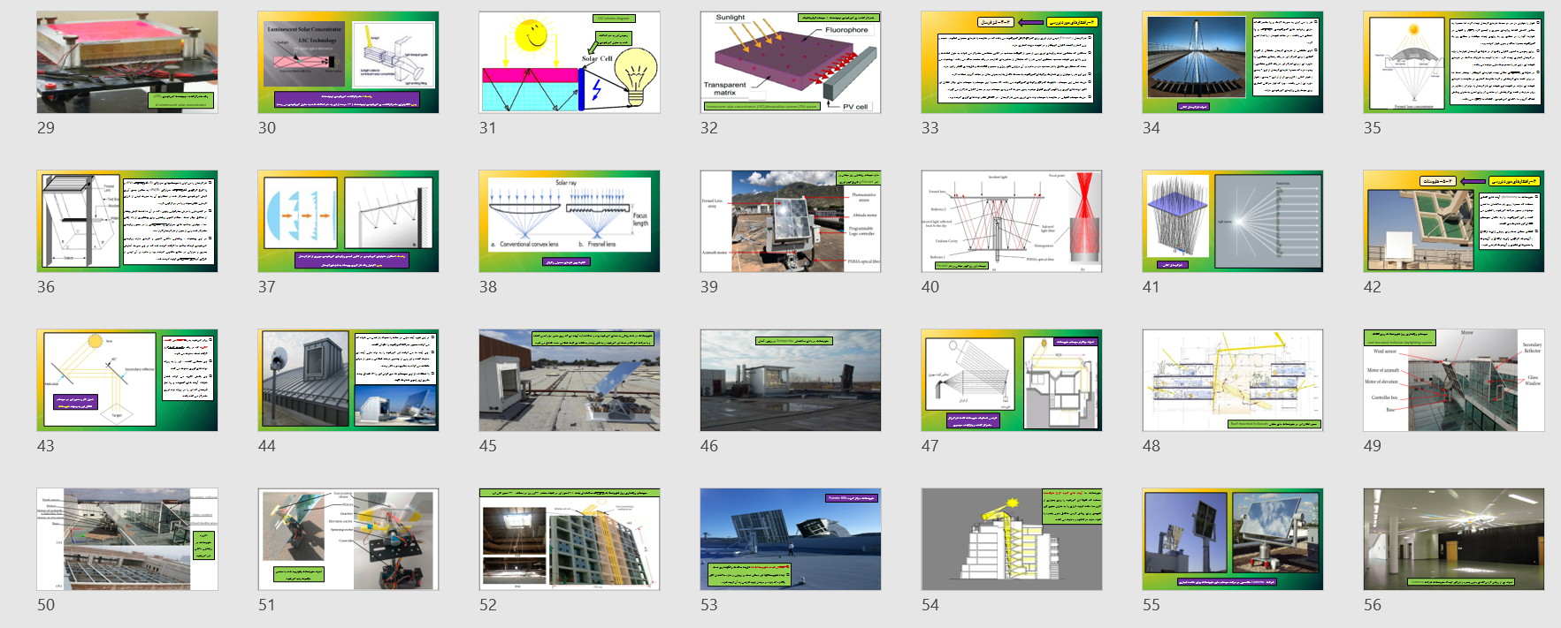This screenshot has height=628, width=1561.
Task: Select slide 49 Mirror and Secondary Reflector thumbnail
Action: pyautogui.click(x=1454, y=380)
